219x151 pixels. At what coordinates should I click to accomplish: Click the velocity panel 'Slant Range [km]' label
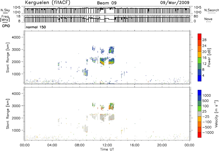pyautogui.click(x=8, y=114)
